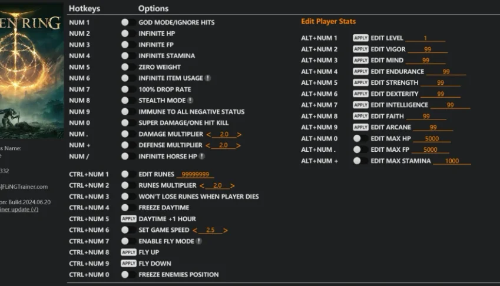Toggle Immune To All Negative Status
The height and width of the screenshot is (286, 500).
[x=128, y=112]
